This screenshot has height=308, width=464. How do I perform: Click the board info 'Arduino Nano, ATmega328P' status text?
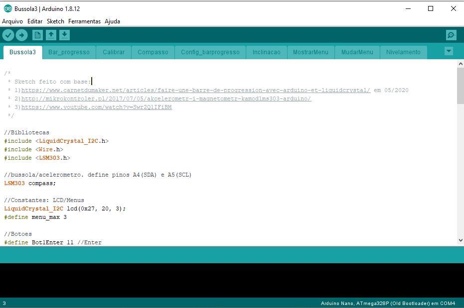click(x=388, y=304)
